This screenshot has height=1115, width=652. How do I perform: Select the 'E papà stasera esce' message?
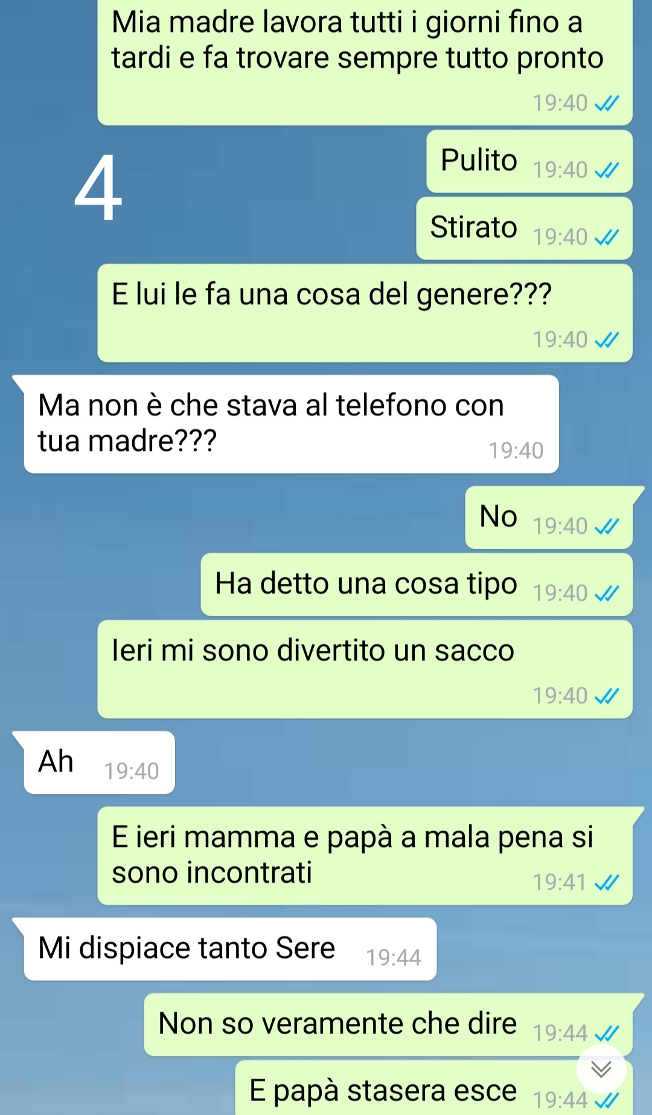tap(433, 1087)
